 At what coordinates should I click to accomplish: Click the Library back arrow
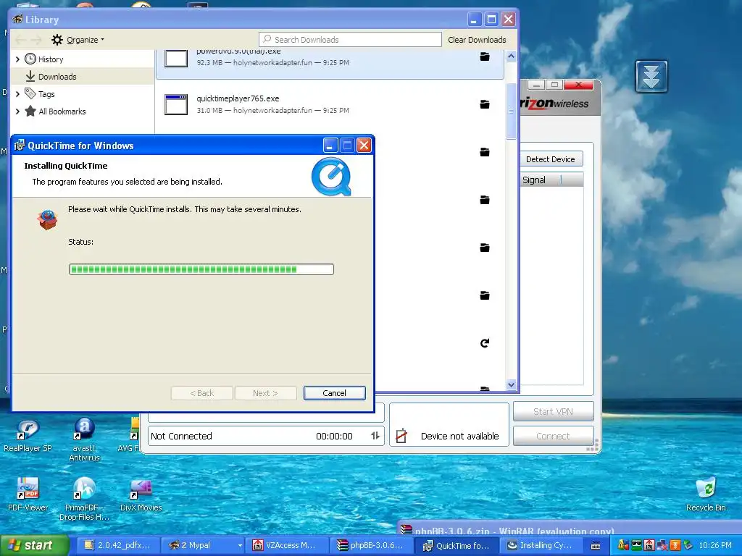point(20,40)
